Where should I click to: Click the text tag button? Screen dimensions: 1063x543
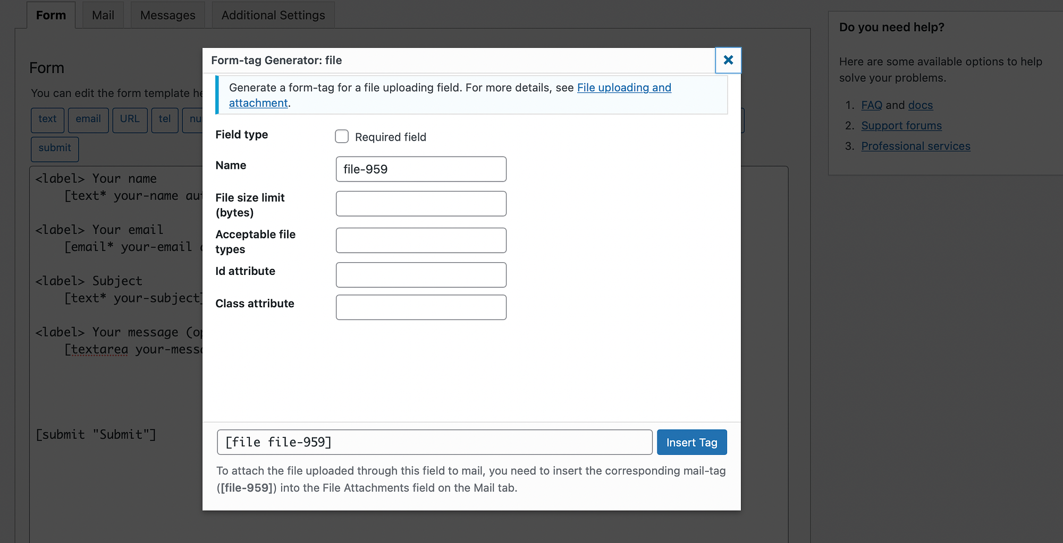pyautogui.click(x=47, y=120)
